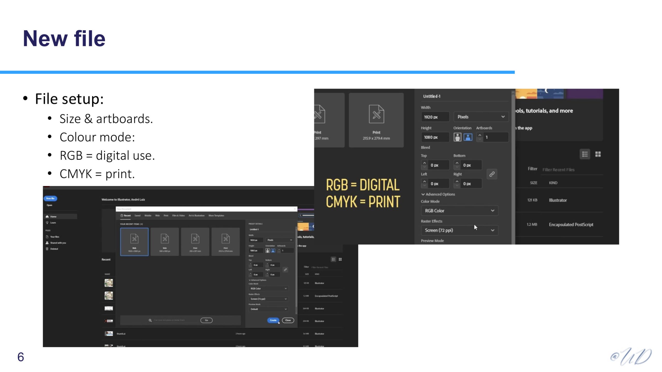Click the Deleted trash icon

(47, 249)
